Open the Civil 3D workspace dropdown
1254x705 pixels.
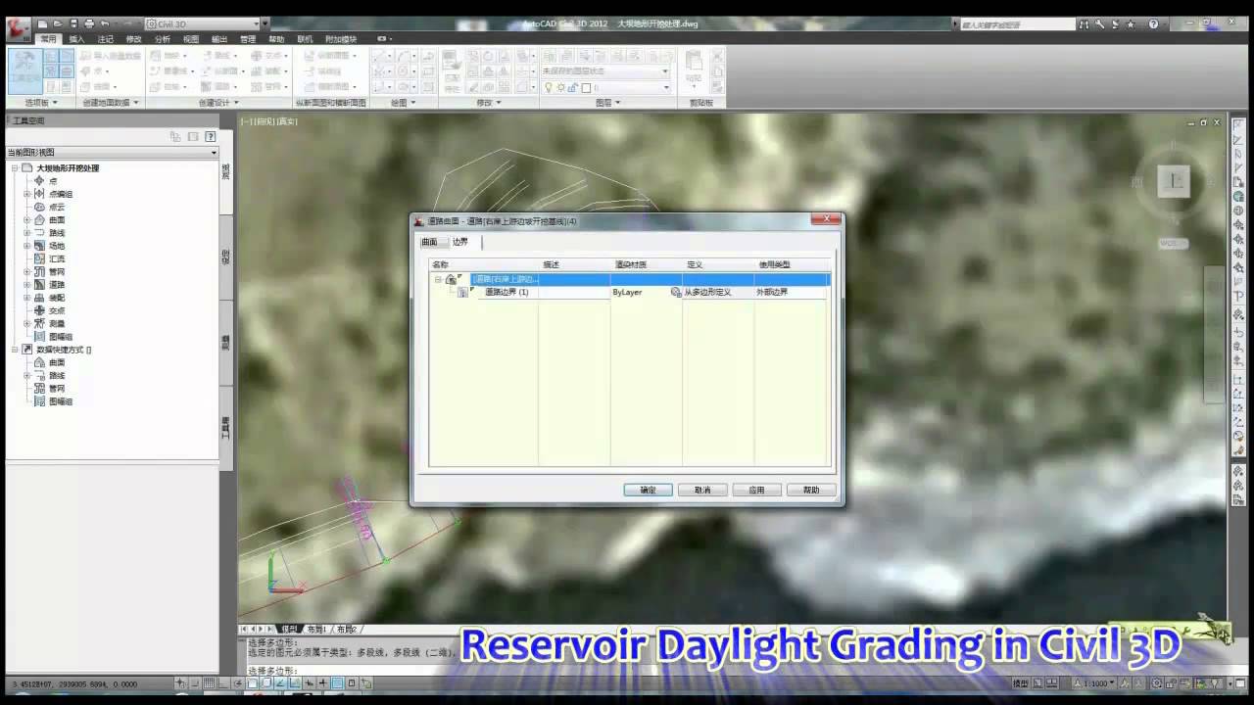(x=204, y=23)
